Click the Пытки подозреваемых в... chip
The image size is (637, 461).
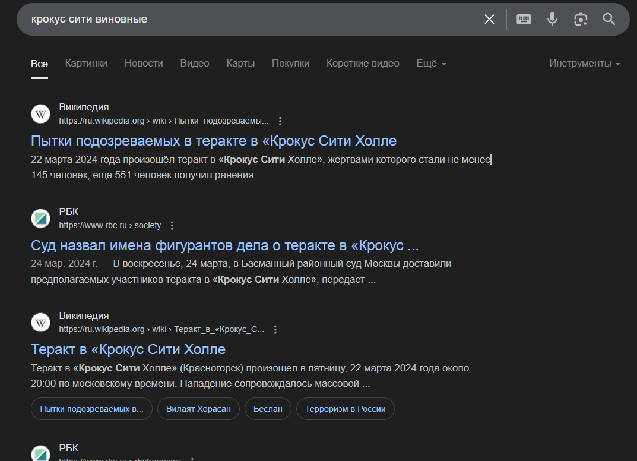click(91, 409)
